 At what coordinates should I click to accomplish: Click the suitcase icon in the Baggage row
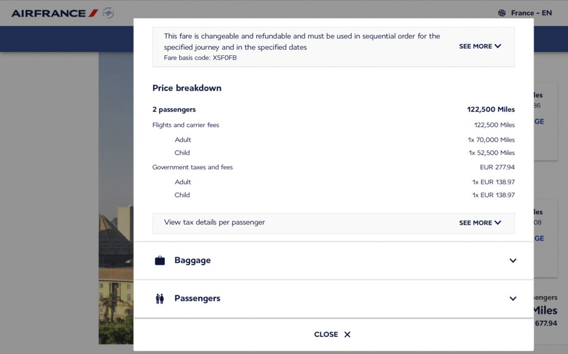pos(160,261)
